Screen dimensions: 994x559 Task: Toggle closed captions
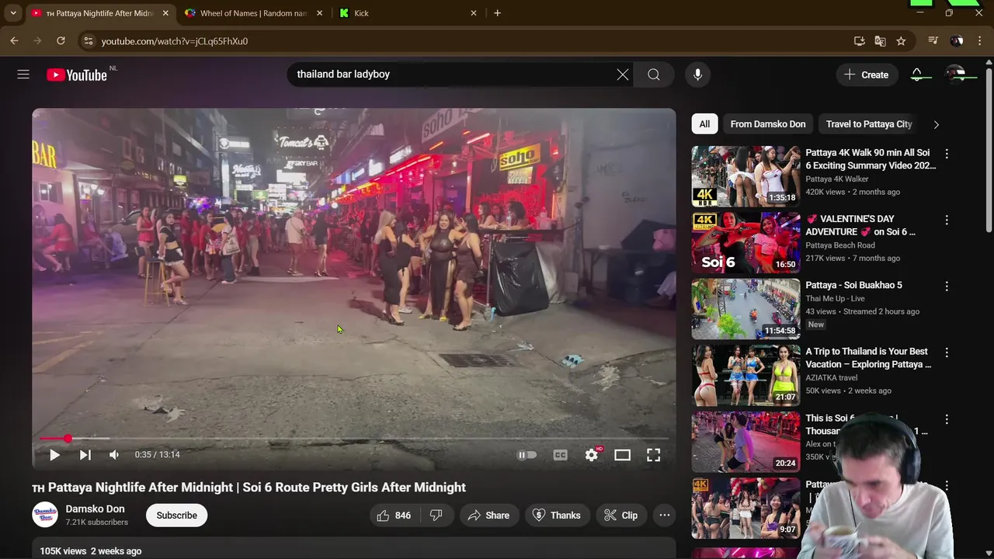pos(560,455)
